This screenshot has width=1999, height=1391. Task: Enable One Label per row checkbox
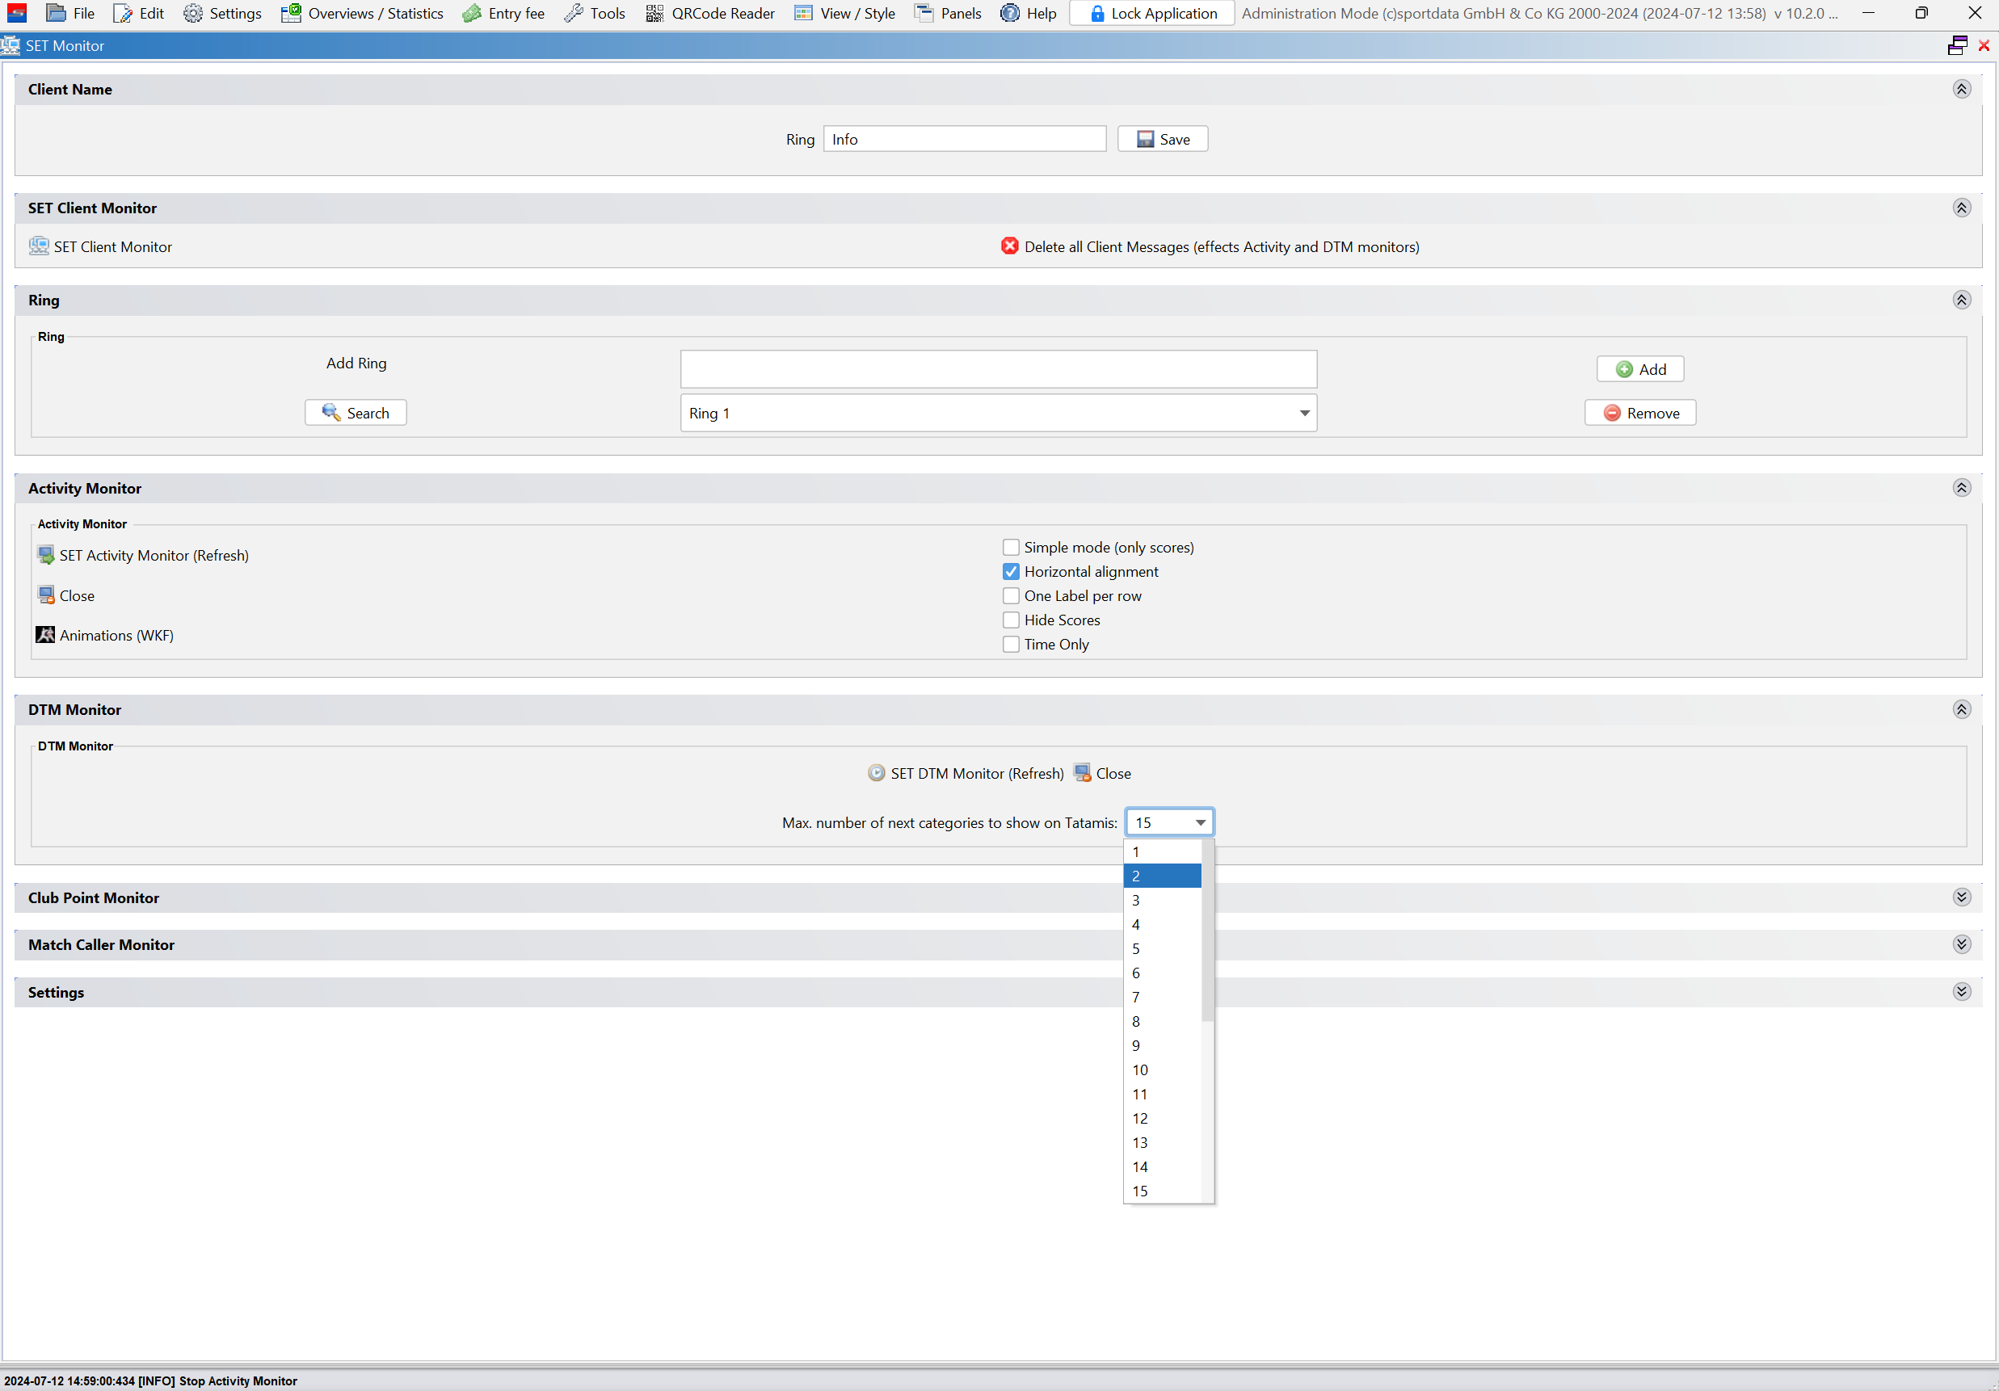(1011, 596)
